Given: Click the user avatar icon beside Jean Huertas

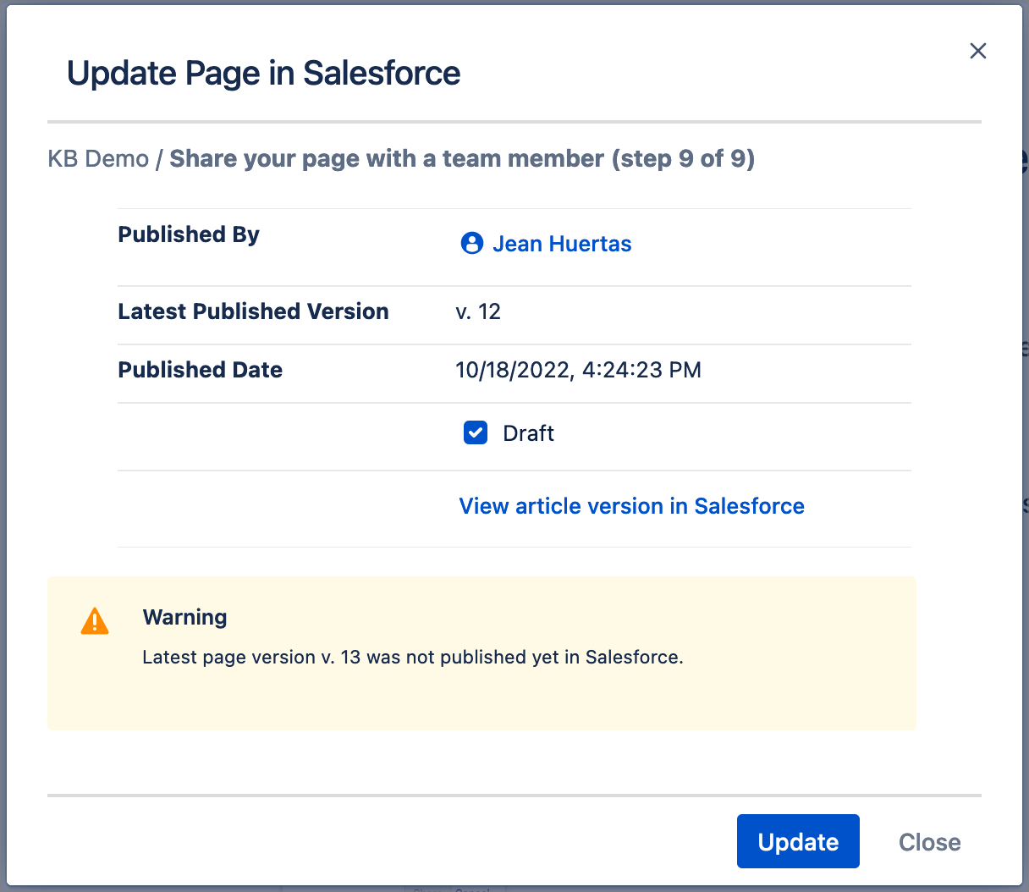Looking at the screenshot, I should click(x=471, y=244).
